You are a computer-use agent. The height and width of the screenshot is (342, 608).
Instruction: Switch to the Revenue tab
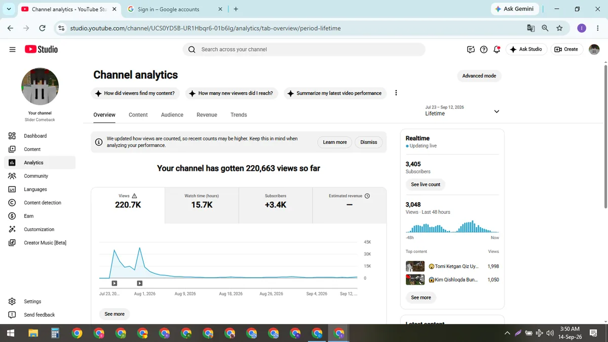coord(207,115)
